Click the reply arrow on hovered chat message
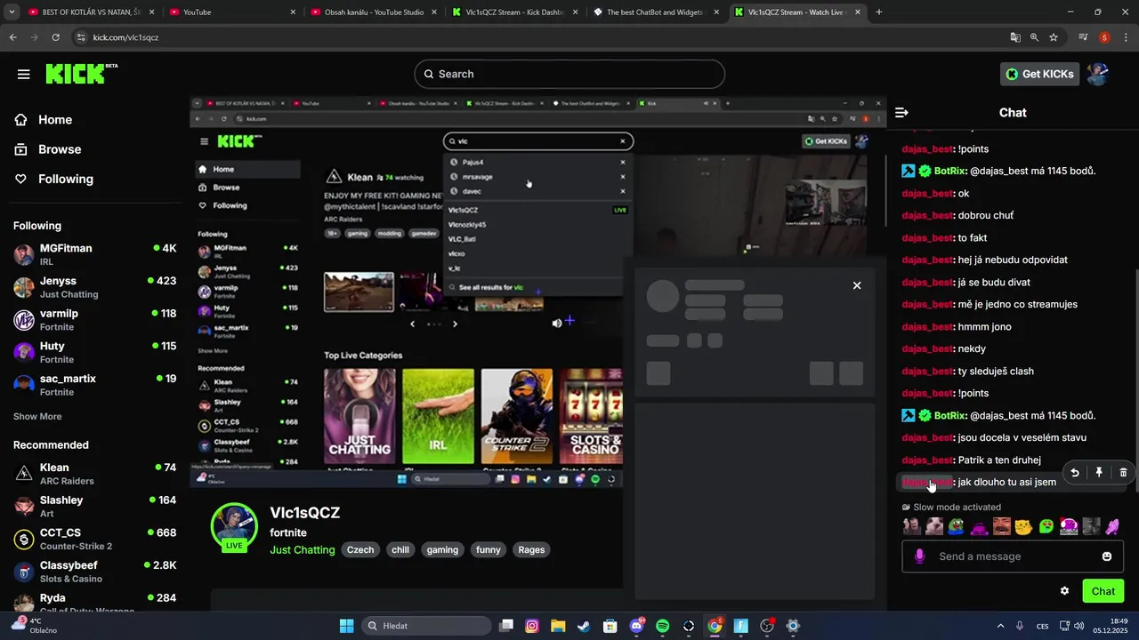The width and height of the screenshot is (1139, 640). pyautogui.click(x=1075, y=473)
